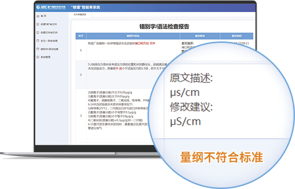Click the line starting 1)电导率(25℃)

click(118, 108)
